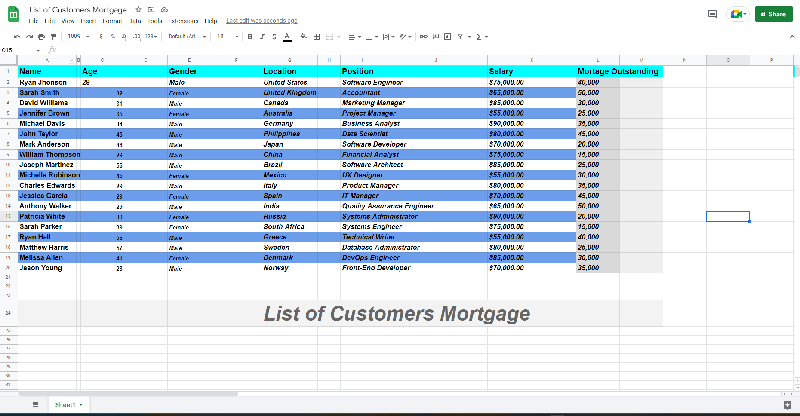The image size is (800, 416).
Task: Select column K header
Action: (x=532, y=60)
